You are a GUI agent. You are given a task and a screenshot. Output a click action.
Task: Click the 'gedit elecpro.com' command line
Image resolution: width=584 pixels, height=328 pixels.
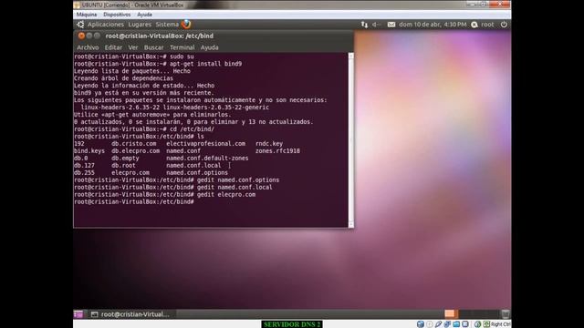[x=164, y=194]
